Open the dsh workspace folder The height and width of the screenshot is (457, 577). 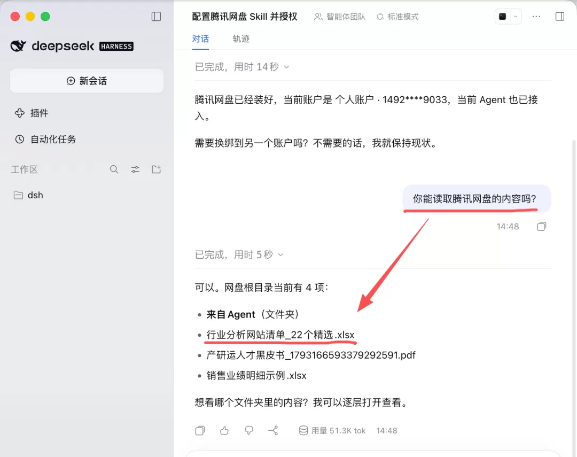point(28,195)
